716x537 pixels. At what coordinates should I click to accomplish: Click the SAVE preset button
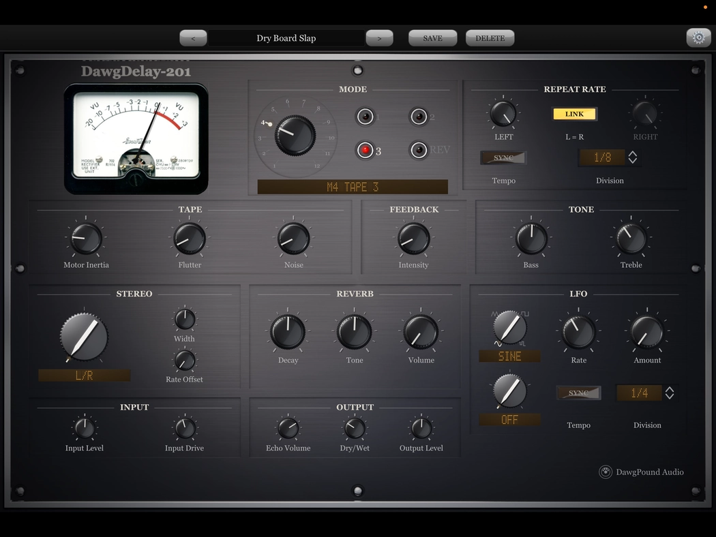432,38
